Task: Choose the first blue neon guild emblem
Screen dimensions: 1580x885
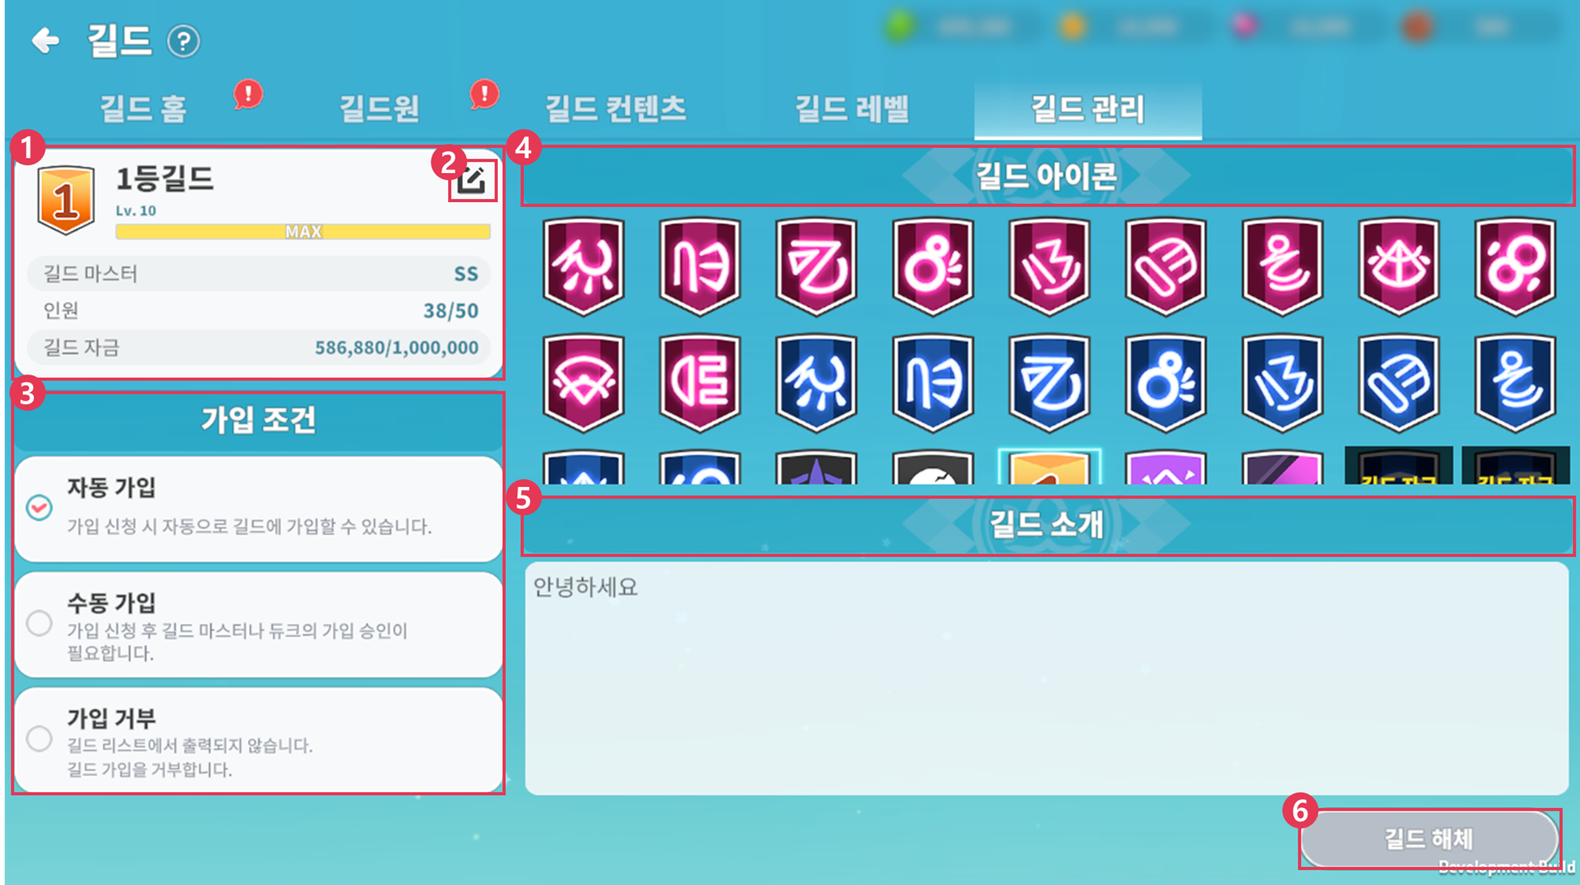Action: (816, 383)
